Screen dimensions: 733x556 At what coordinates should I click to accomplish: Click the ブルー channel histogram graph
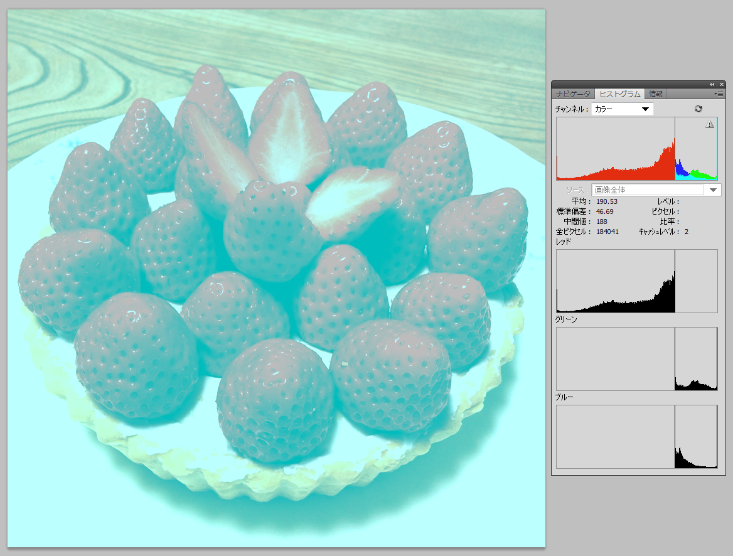tap(637, 437)
